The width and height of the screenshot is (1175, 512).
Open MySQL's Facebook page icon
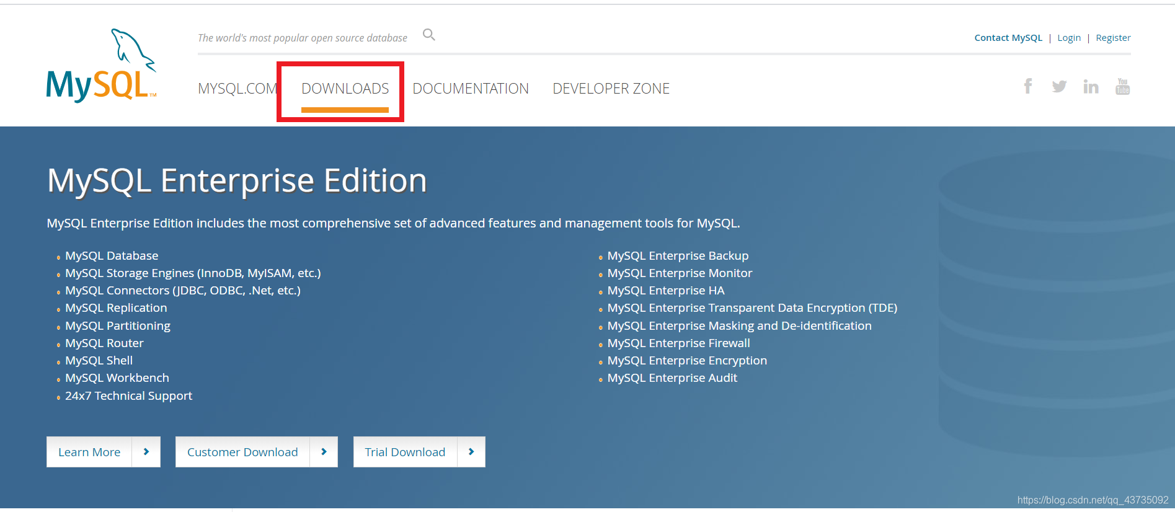(1027, 86)
